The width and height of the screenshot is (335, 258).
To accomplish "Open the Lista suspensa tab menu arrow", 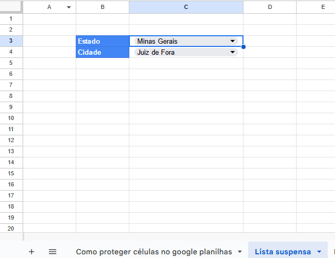I will [x=319, y=252].
